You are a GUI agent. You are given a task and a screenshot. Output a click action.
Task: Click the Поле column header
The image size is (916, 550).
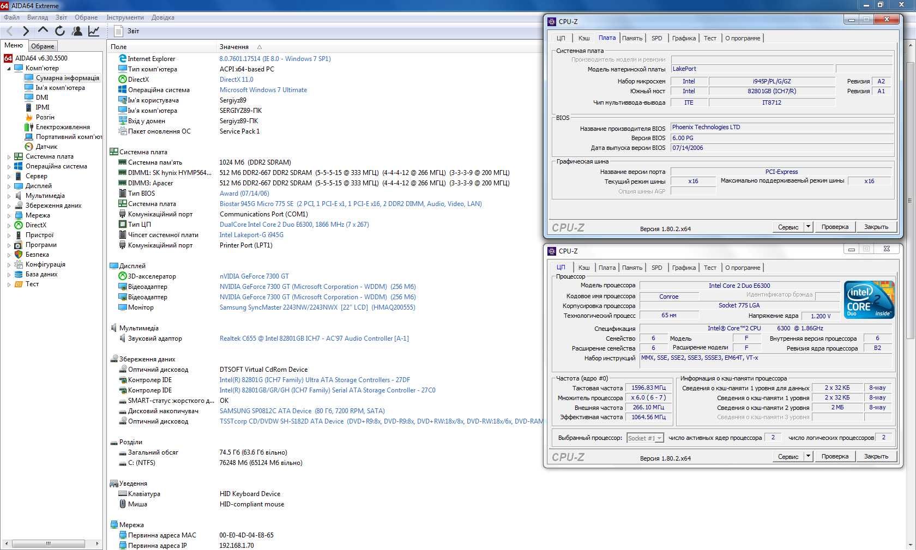[x=161, y=47]
